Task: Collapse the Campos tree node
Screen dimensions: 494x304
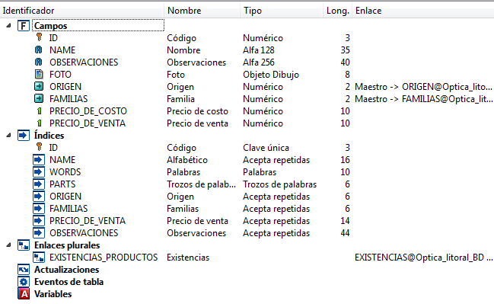Action: pos(8,26)
